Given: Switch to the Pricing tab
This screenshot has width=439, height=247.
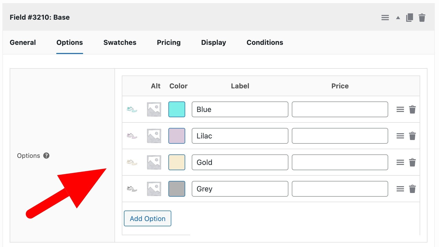Looking at the screenshot, I should pos(169,42).
